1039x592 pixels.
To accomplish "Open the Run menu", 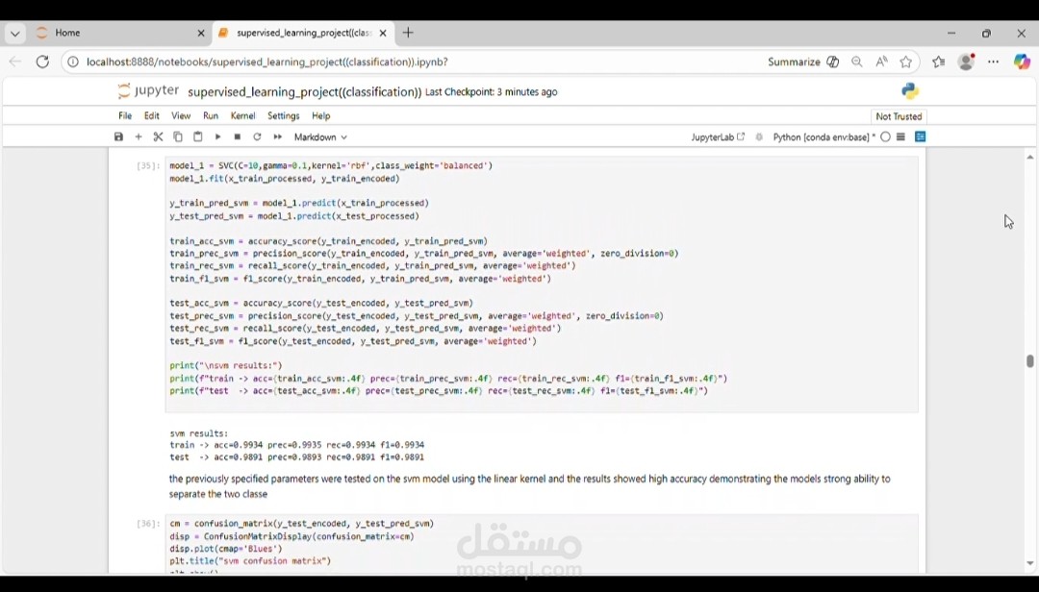I will (x=211, y=116).
